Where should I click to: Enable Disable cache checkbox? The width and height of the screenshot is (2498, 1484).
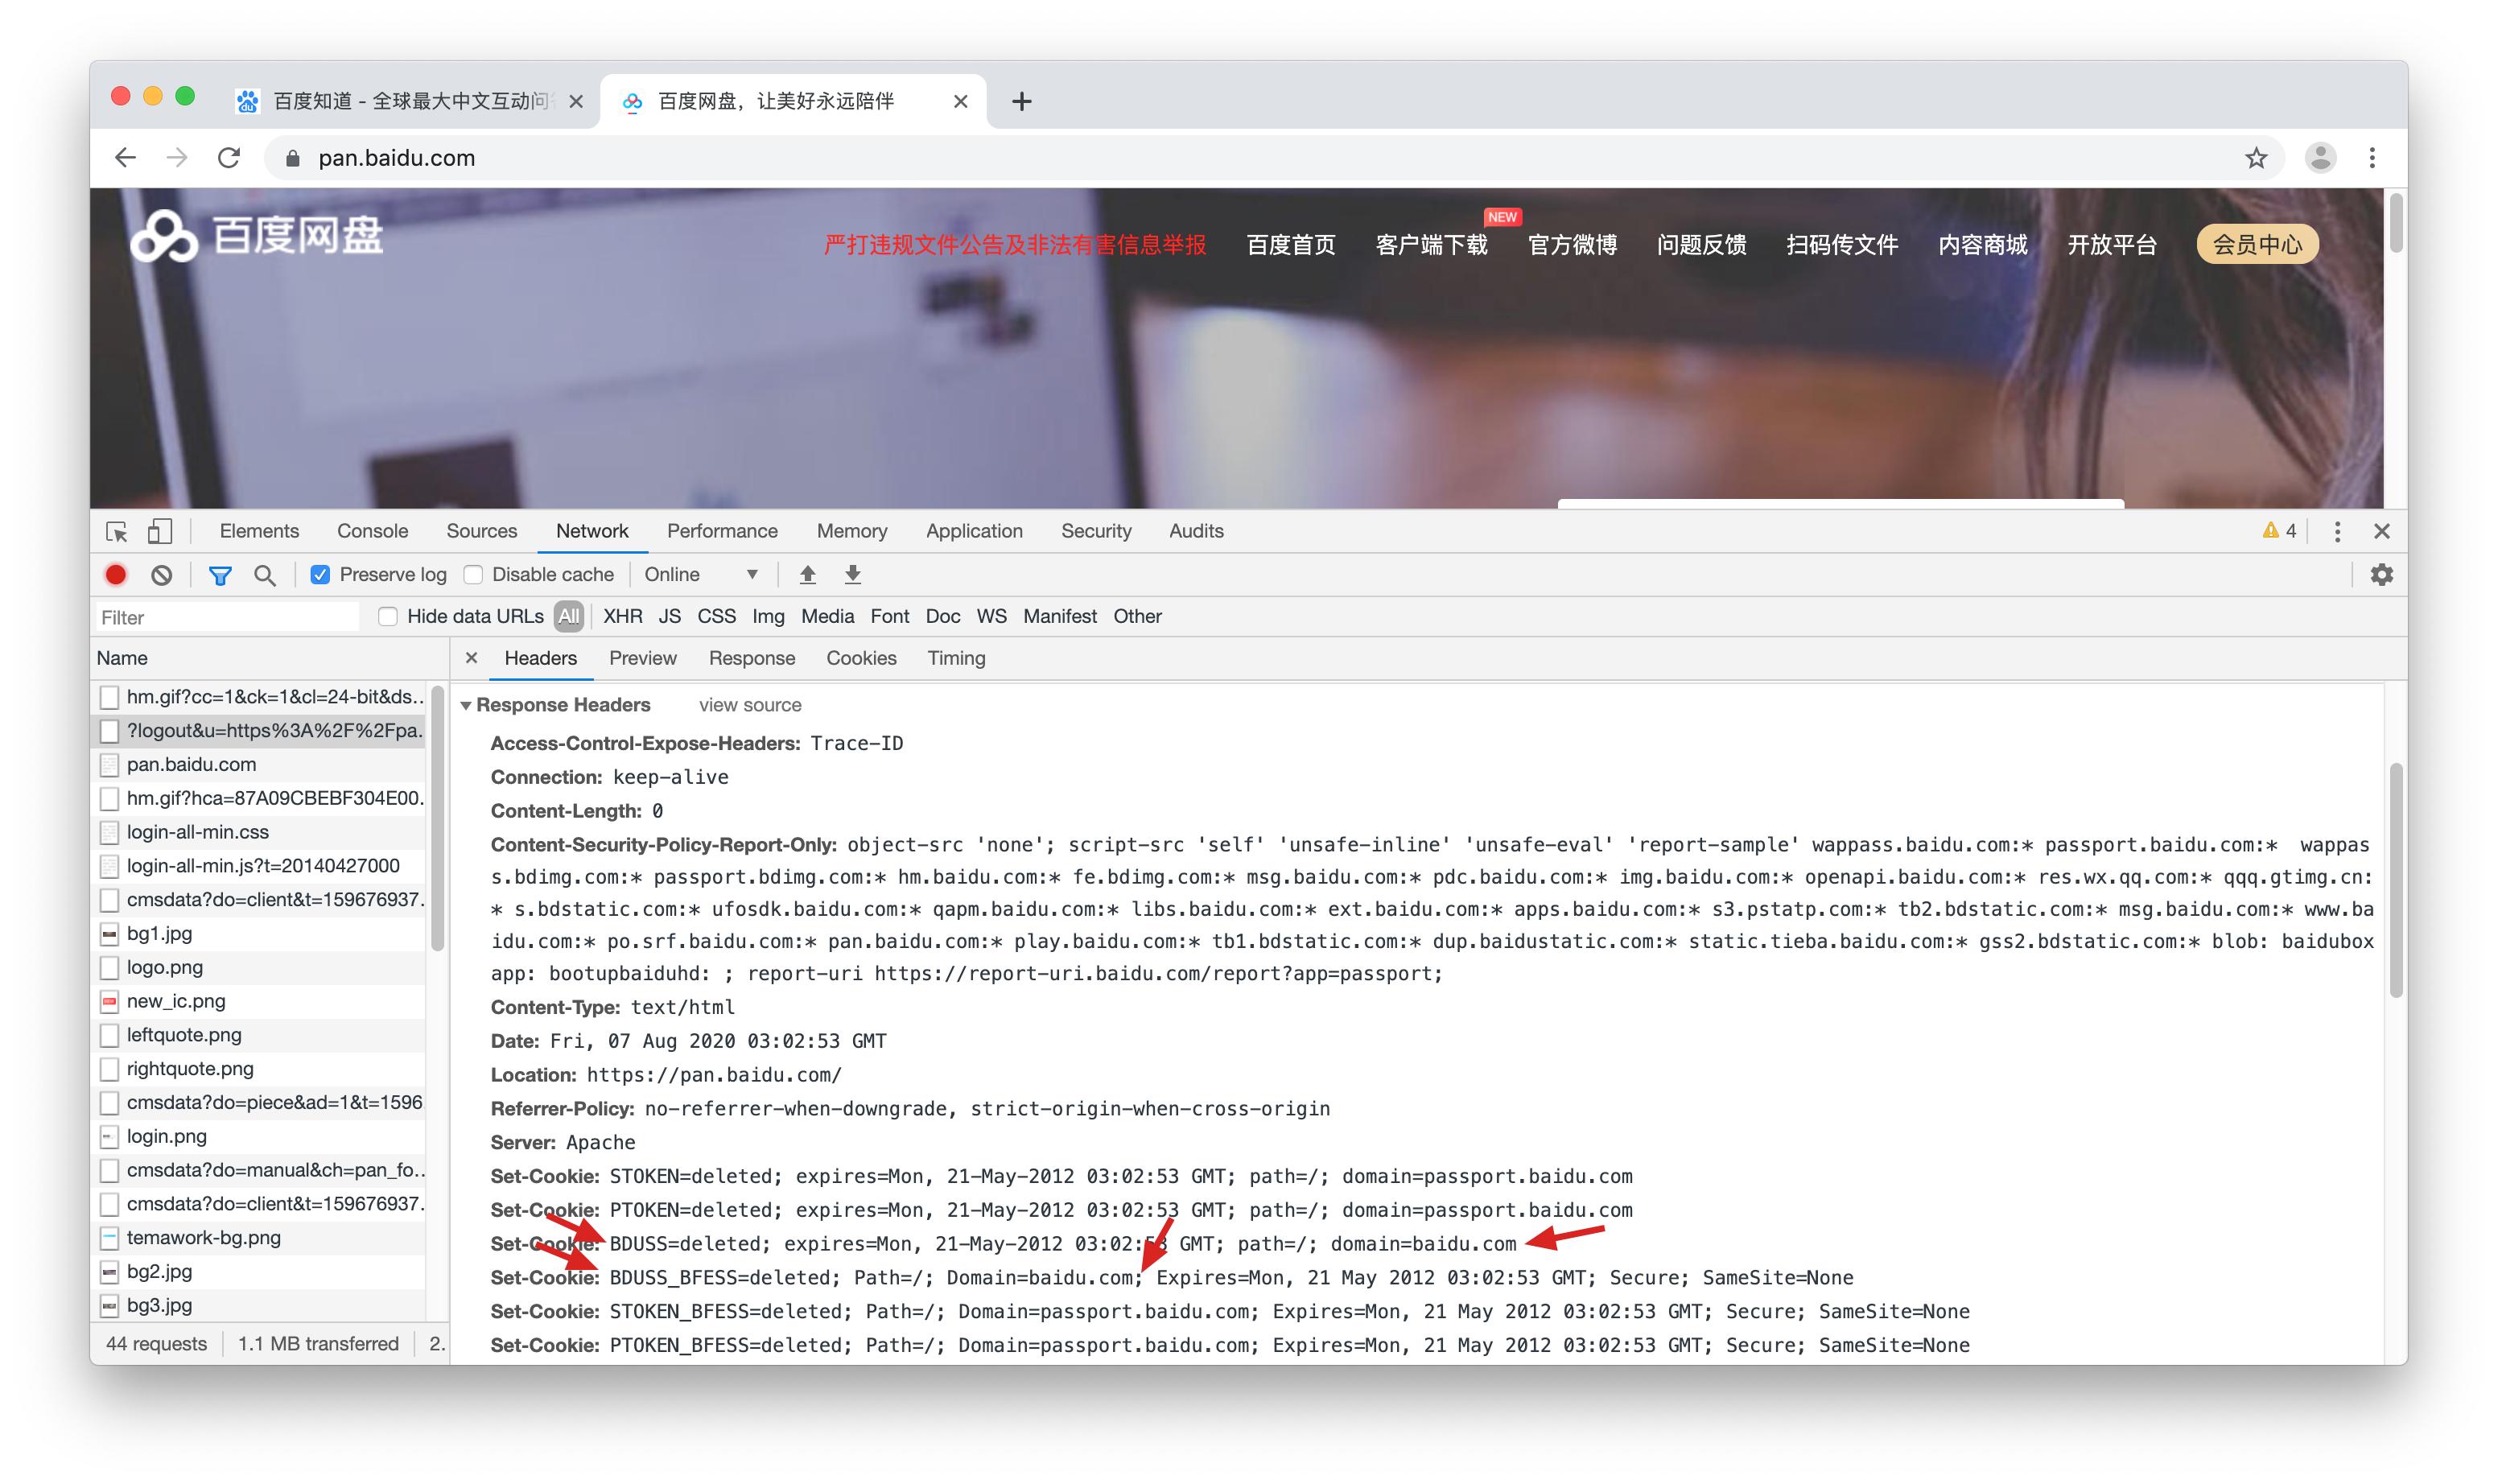474,574
